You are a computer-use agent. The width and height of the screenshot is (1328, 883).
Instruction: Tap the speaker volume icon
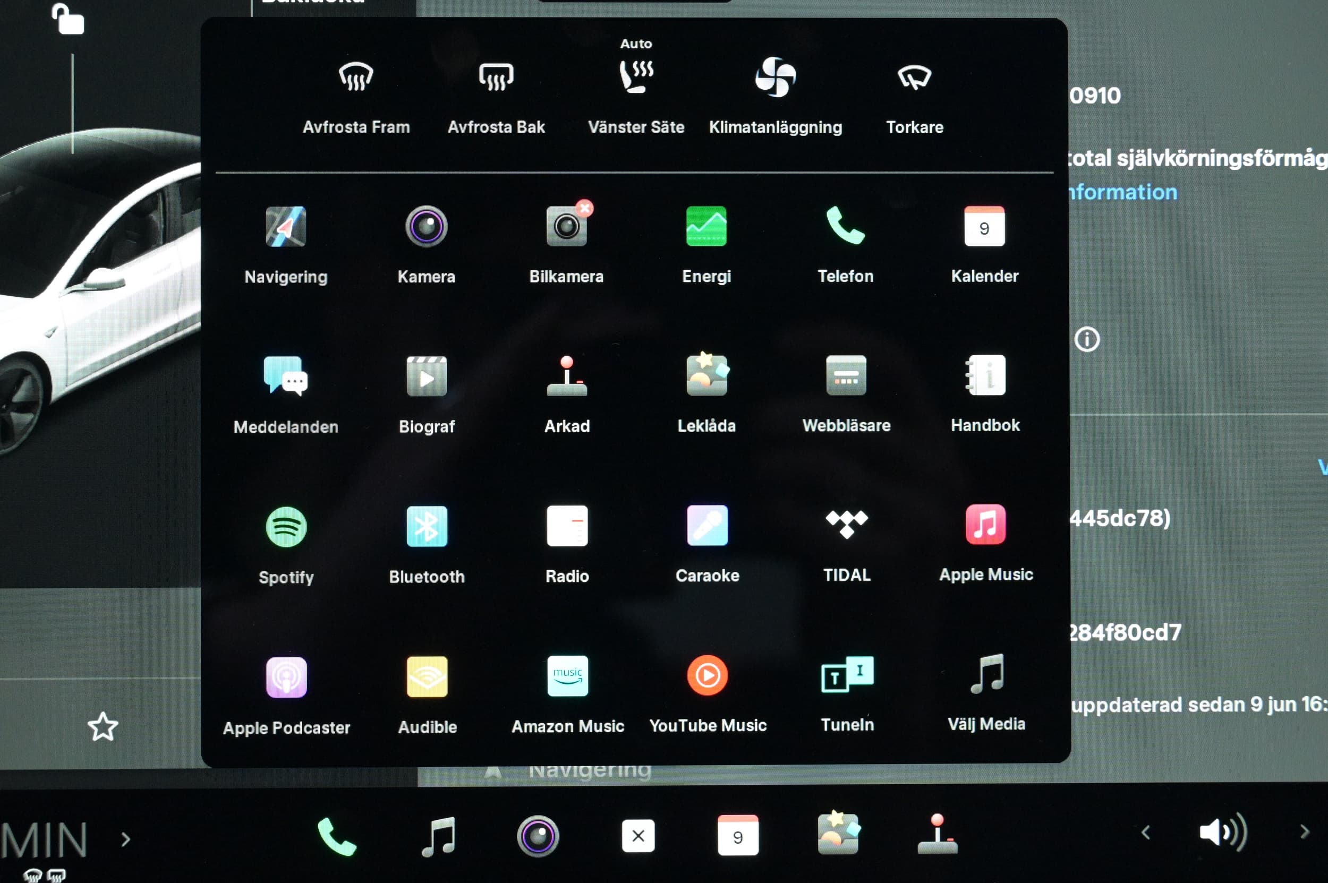click(x=1223, y=831)
